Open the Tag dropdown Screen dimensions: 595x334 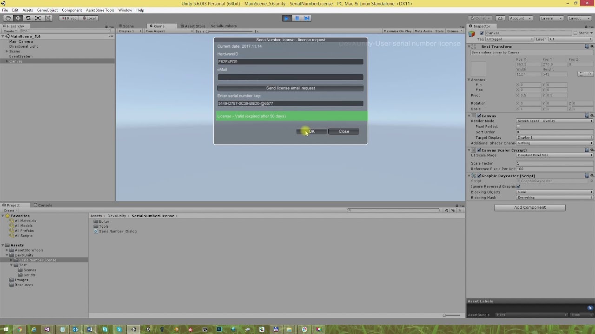click(510, 39)
